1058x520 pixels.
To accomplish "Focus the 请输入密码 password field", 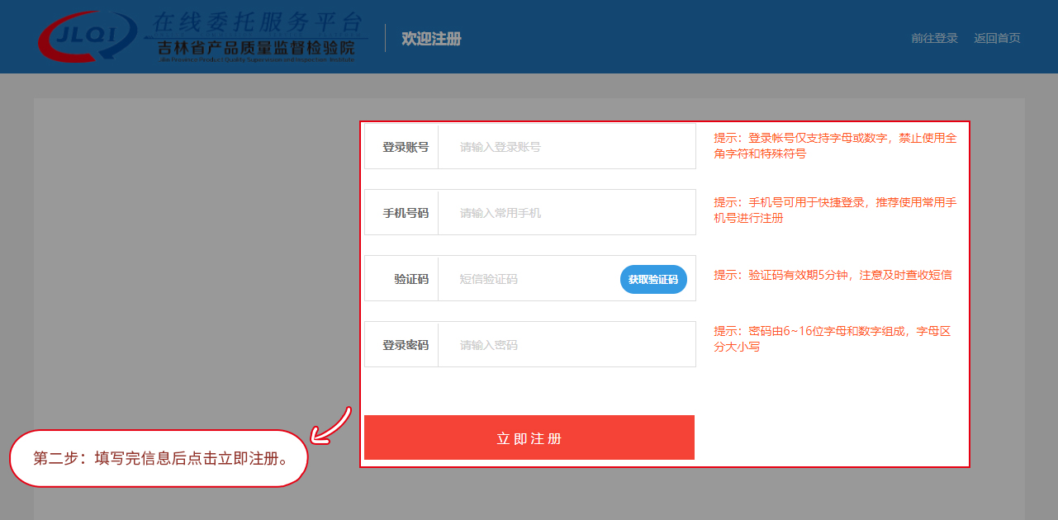I will pos(566,345).
